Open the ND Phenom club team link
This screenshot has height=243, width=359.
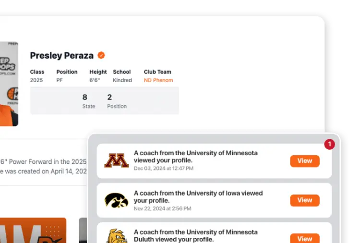(158, 80)
